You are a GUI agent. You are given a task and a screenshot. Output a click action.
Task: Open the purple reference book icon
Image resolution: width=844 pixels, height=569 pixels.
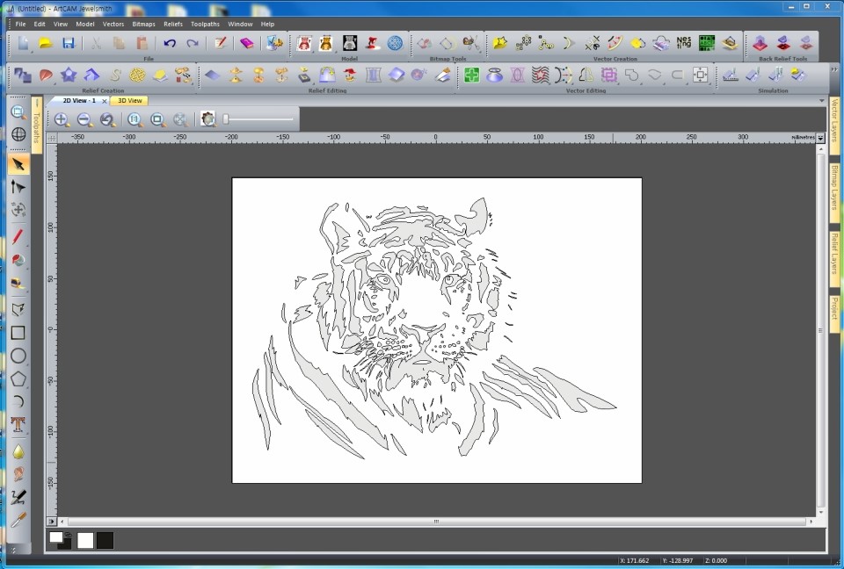click(247, 43)
